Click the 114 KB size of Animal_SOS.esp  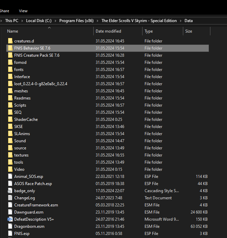[202, 177]
